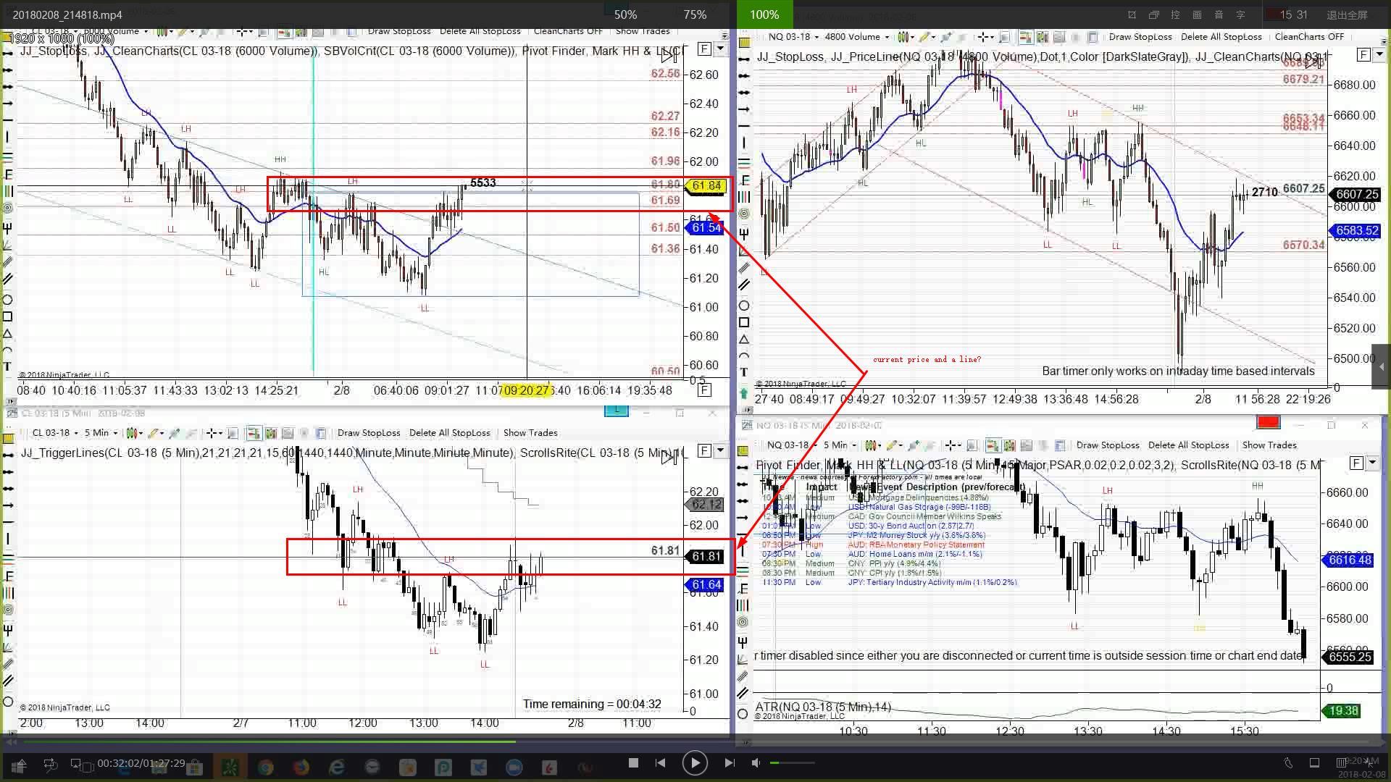Image resolution: width=1391 pixels, height=782 pixels.
Task: Select ellipse drawing tool in top-left chart sidebar
Action: click(x=8, y=300)
